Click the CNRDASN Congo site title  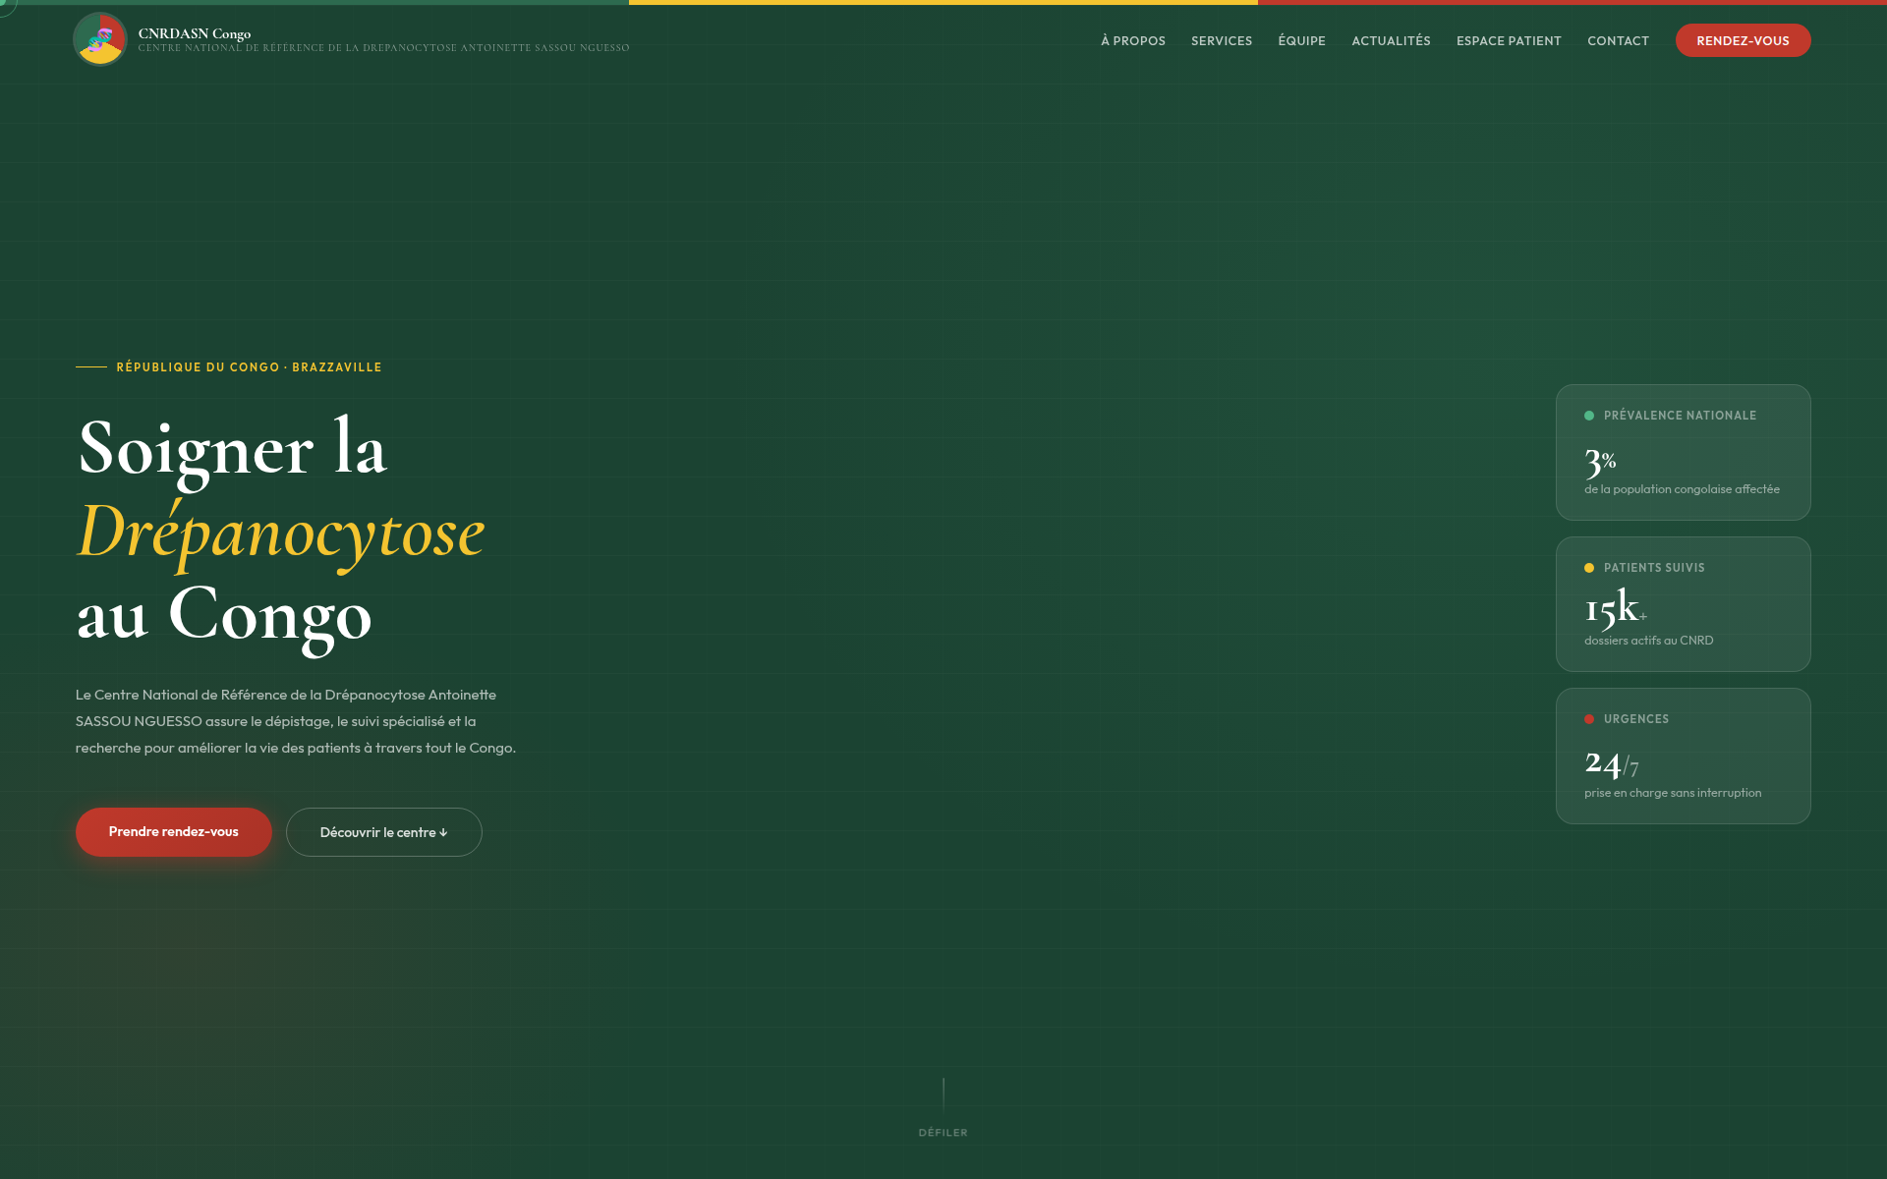point(195,33)
